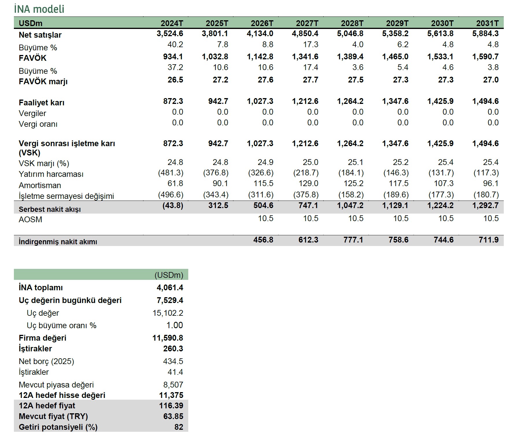
Task: Select the Serbest nakit akışı row label
Action: pos(50,209)
